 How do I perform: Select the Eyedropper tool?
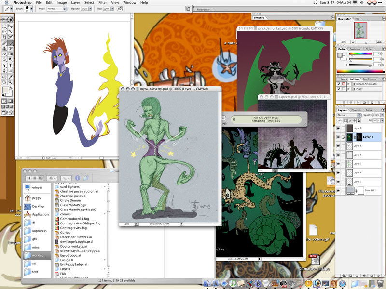click(x=10, y=77)
